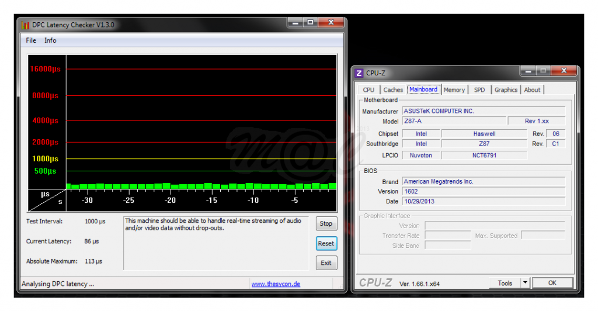Click the CPU-Z title bar icon
This screenshot has width=598, height=311.
(359, 73)
